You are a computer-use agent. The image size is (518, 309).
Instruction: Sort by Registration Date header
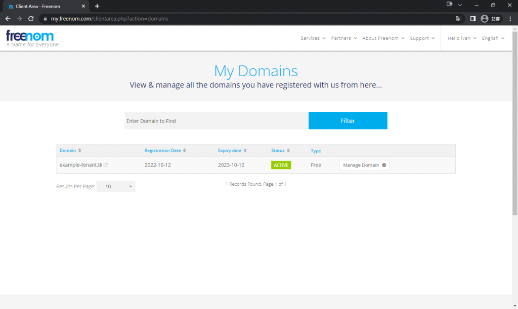[162, 150]
